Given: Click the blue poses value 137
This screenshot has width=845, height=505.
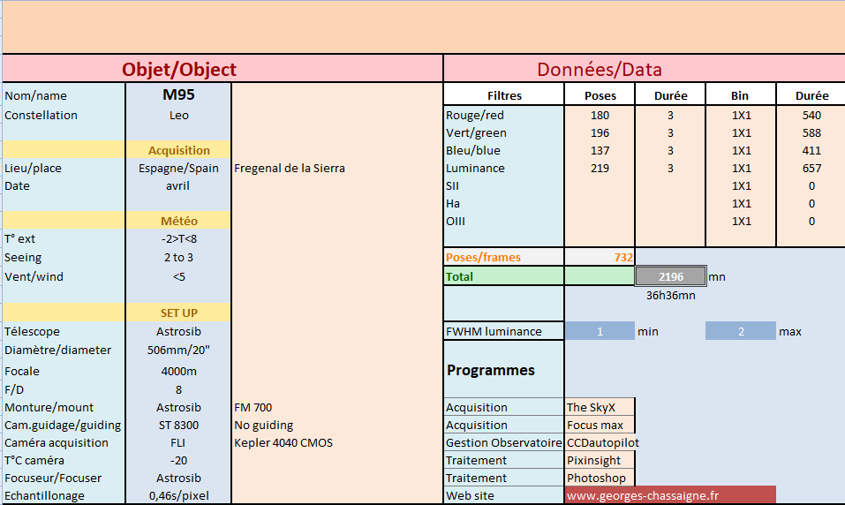Looking at the screenshot, I should [600, 150].
